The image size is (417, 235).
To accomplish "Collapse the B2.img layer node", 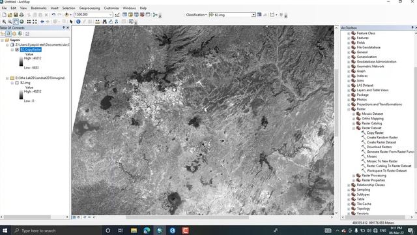I will [12, 83].
